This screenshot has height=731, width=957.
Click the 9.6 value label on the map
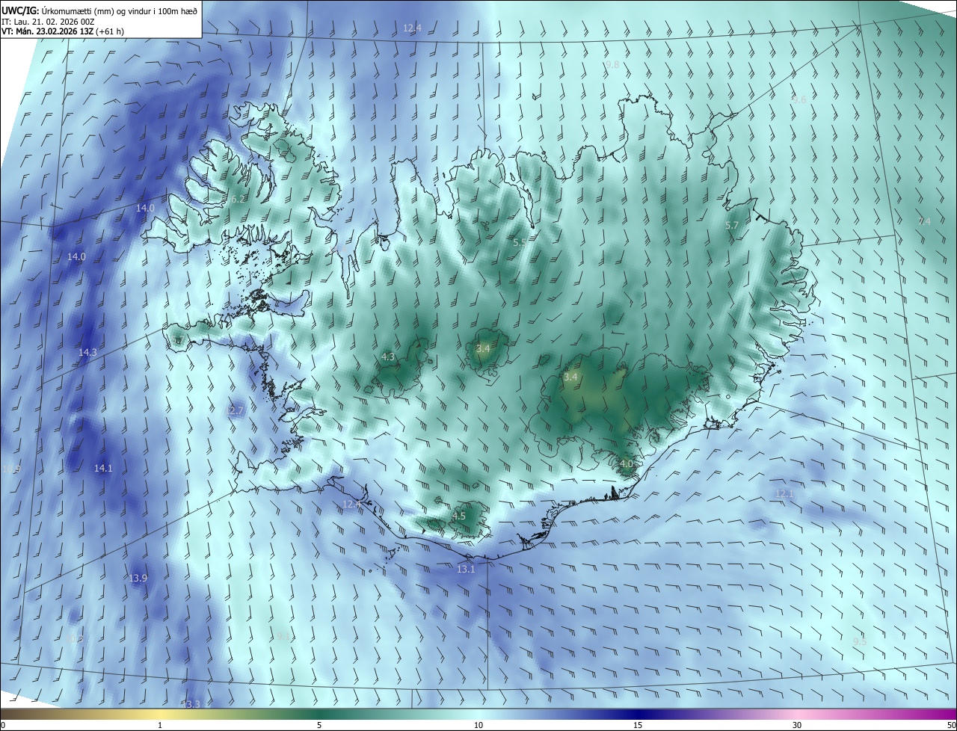click(x=799, y=99)
